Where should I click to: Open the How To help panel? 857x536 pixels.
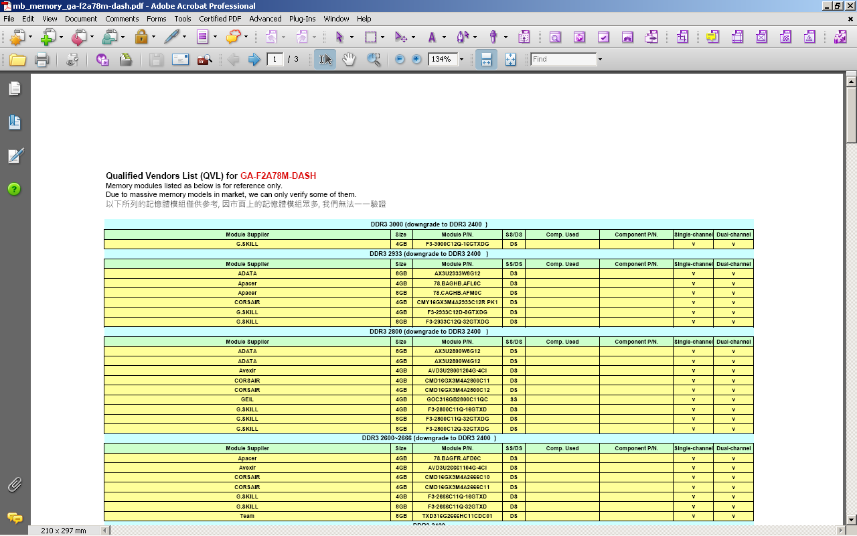(x=15, y=189)
